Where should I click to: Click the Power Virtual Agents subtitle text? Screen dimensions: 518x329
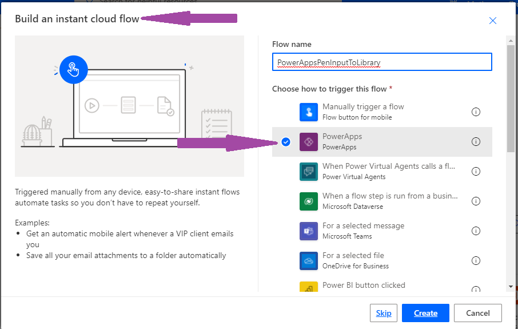(354, 177)
